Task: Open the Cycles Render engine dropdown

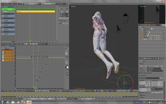Action: (61, 4)
